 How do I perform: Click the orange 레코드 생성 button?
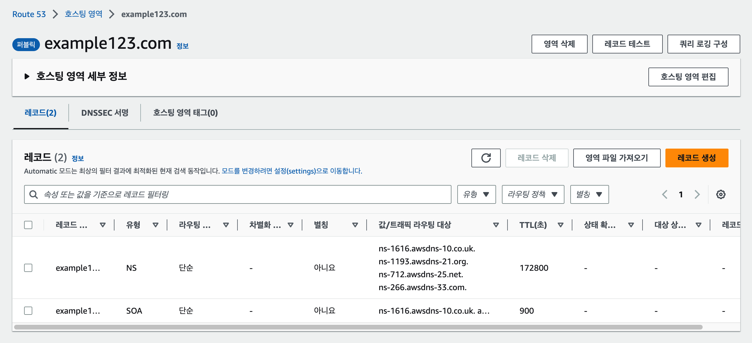697,158
